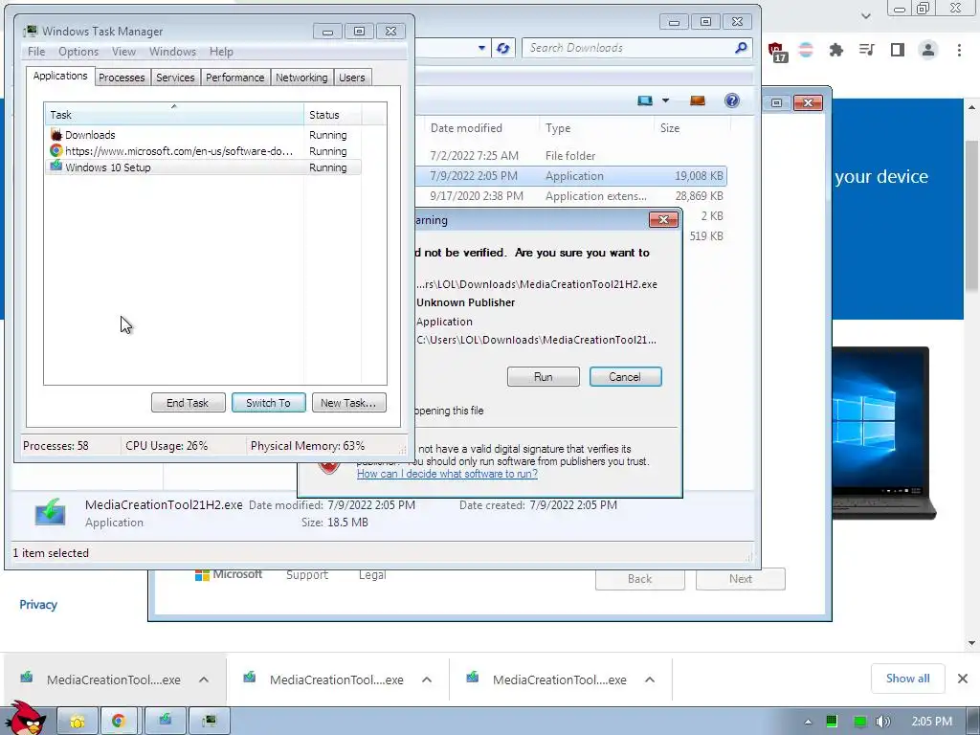Open the Help menu in Task Manager
This screenshot has height=735, width=980.
click(x=221, y=52)
